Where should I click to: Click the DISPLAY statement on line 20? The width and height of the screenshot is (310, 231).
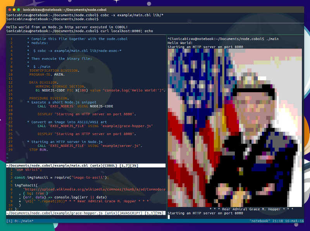(x=87, y=114)
